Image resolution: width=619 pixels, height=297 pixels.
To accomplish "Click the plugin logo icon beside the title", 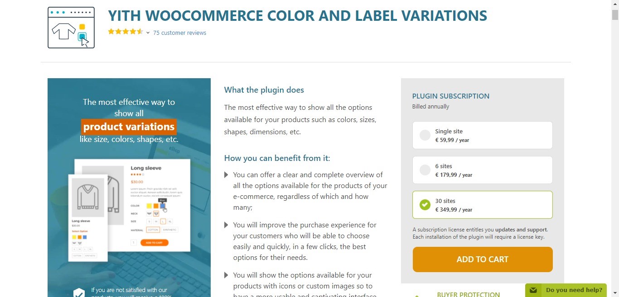I will click(x=71, y=28).
